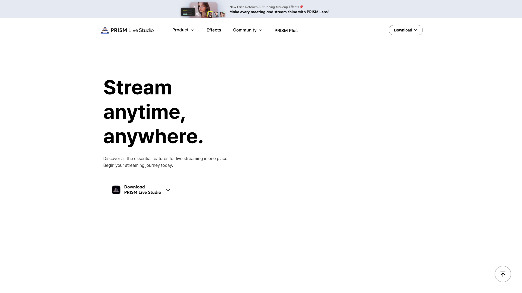Open the PRISM Plus page

286,30
